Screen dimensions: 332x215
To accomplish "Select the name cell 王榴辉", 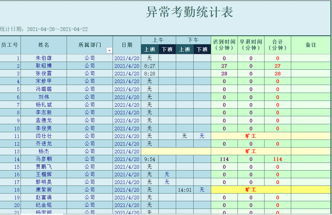I will coord(44,175).
